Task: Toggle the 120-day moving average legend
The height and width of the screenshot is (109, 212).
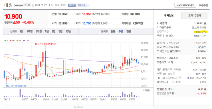Action: coord(26,41)
